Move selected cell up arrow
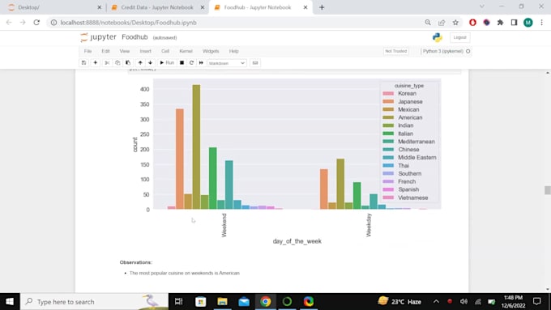 click(x=140, y=63)
